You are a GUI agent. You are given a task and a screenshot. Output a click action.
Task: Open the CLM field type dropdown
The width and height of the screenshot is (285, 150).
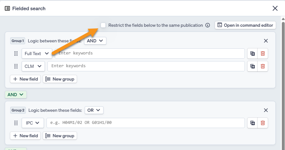click(33, 66)
